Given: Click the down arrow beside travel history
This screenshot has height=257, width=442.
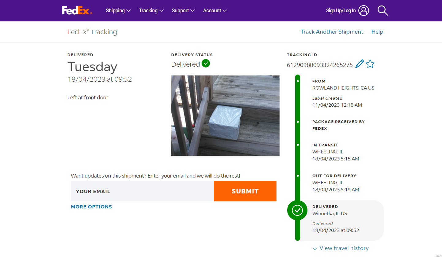Looking at the screenshot, I should (x=315, y=248).
